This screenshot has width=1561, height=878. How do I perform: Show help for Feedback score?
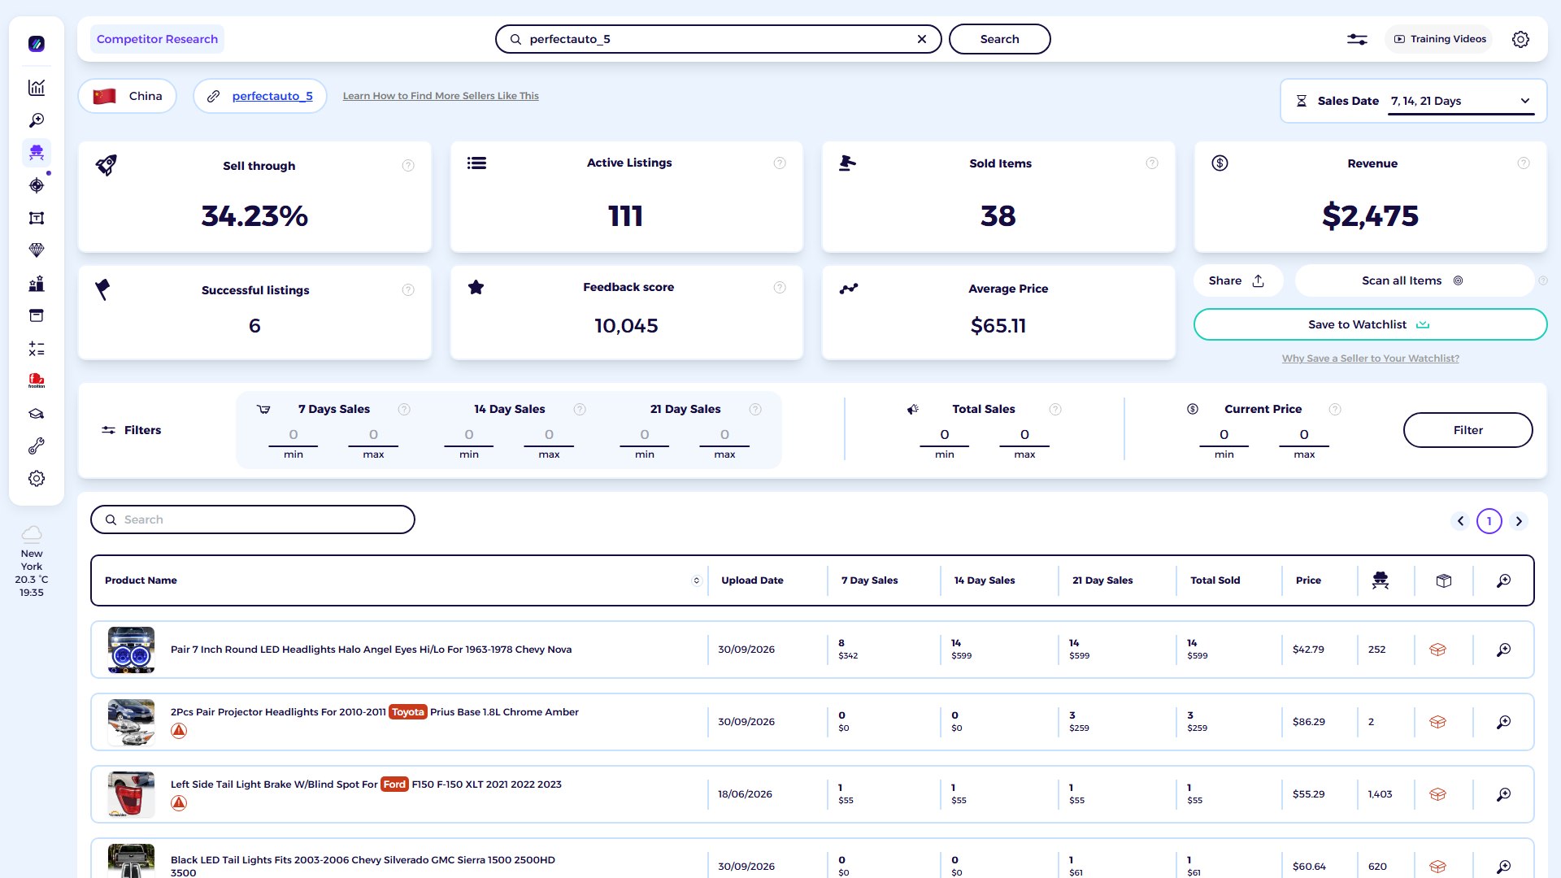pyautogui.click(x=780, y=288)
